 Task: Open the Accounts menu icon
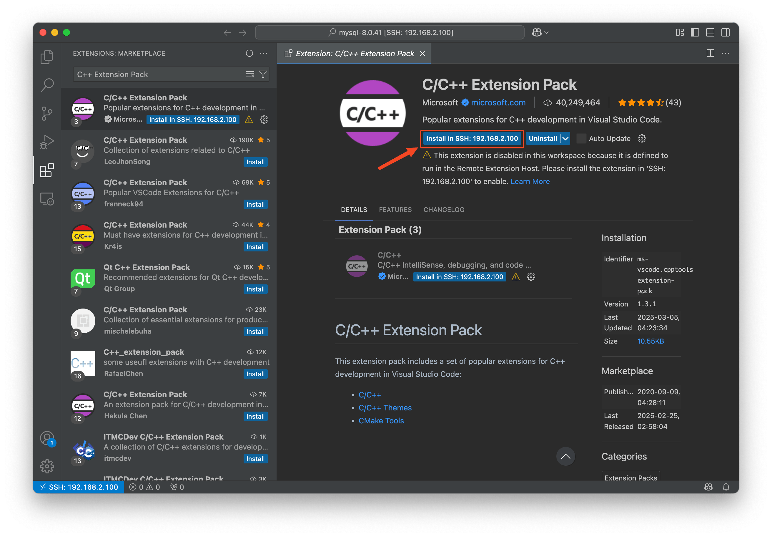tap(47, 438)
